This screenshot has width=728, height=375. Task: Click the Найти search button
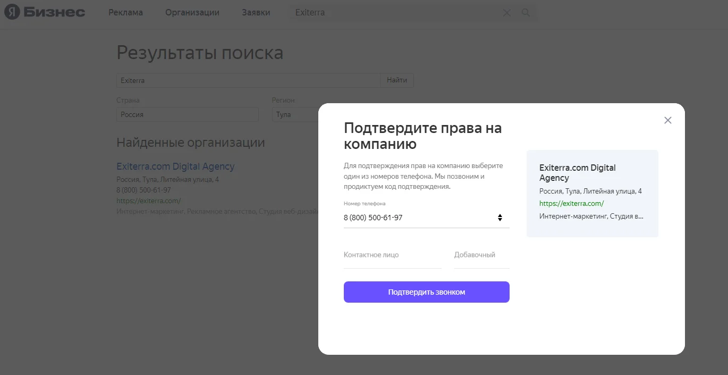click(397, 80)
